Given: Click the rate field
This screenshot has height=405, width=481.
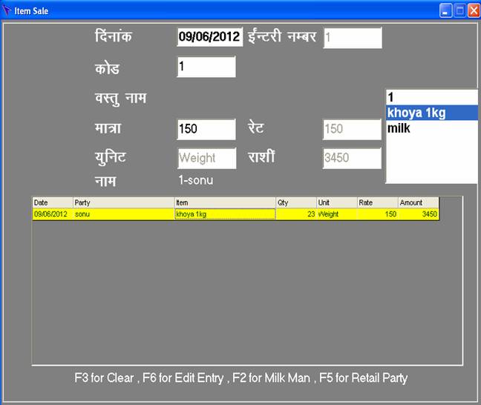Looking at the screenshot, I should pyautogui.click(x=352, y=129).
